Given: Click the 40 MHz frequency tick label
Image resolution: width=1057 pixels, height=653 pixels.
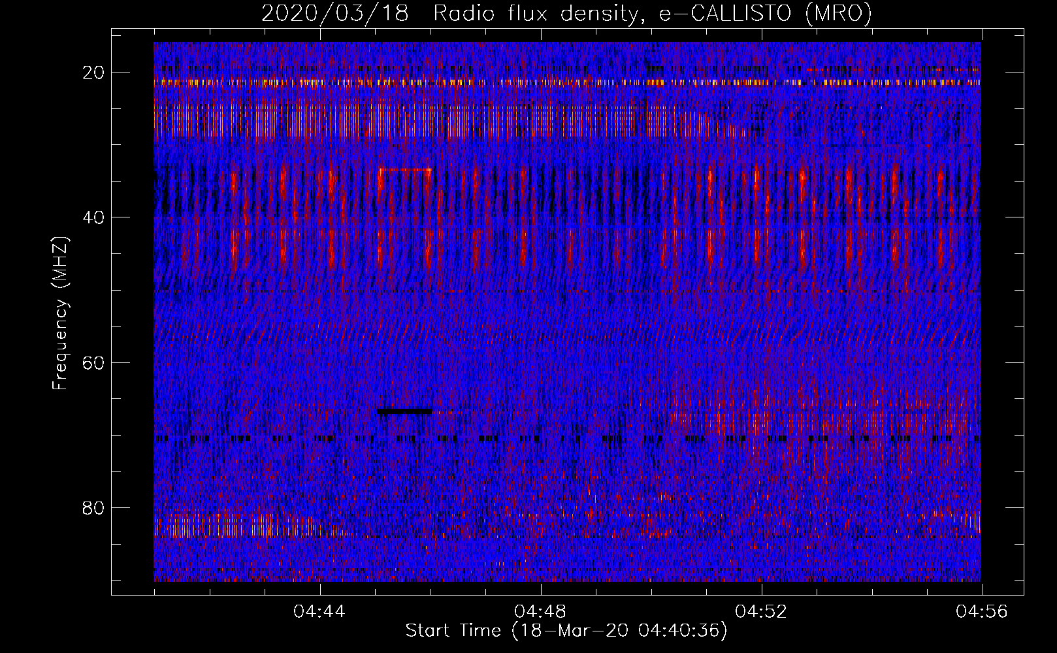Looking at the screenshot, I should pos(93,217).
